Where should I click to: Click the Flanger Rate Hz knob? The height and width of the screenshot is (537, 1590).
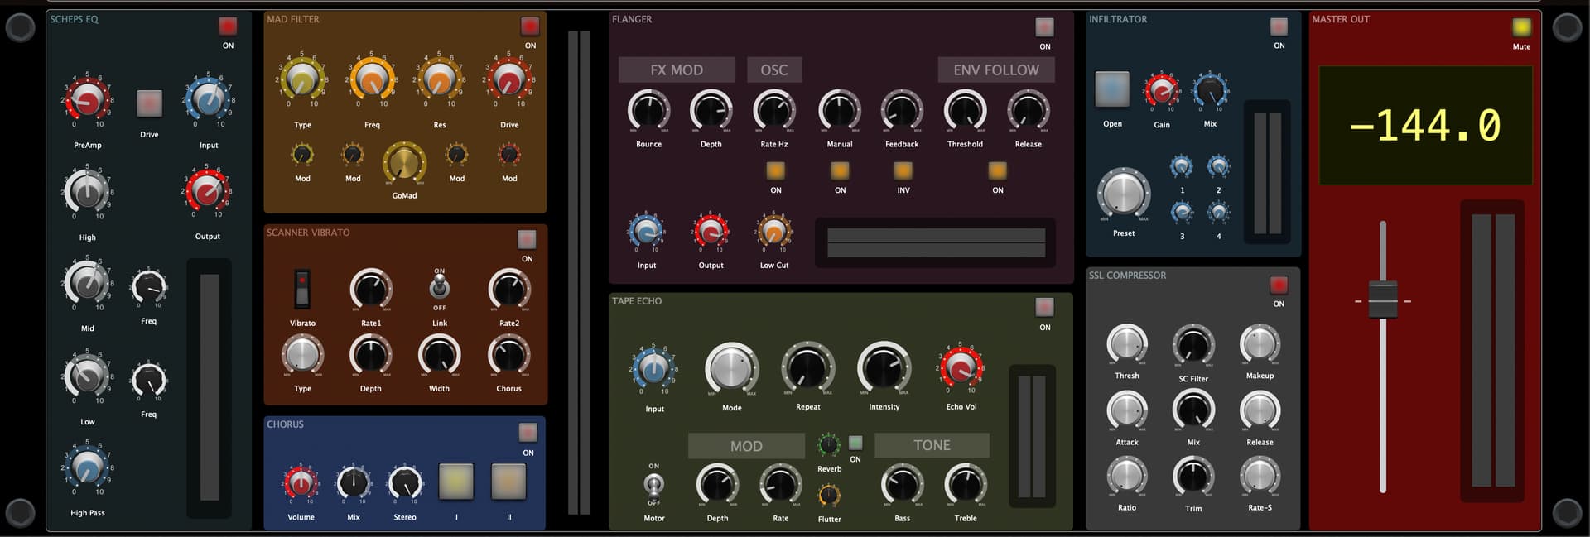(774, 110)
